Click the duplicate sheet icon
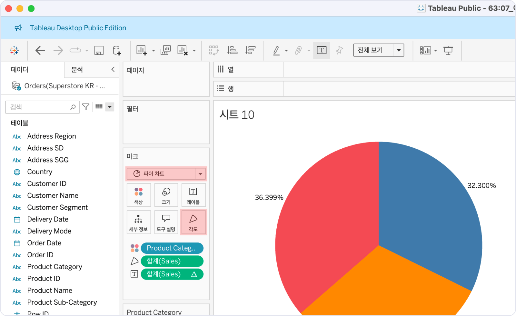 pos(165,50)
